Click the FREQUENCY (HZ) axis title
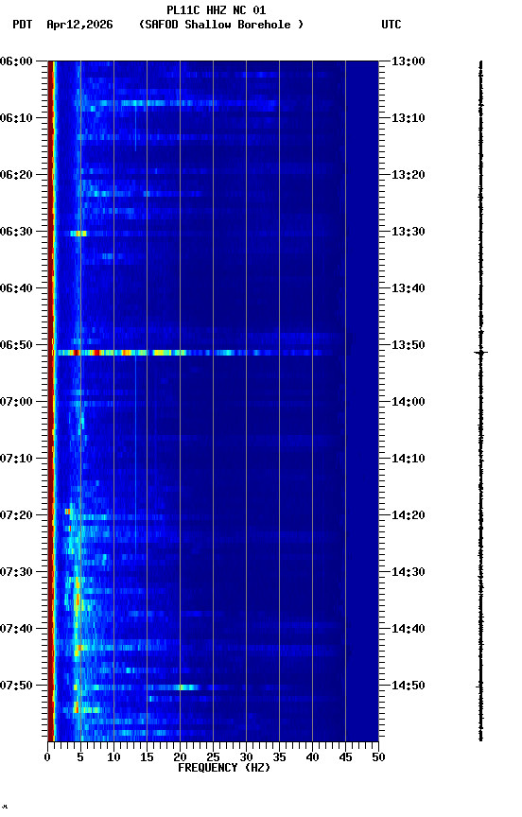 224,768
